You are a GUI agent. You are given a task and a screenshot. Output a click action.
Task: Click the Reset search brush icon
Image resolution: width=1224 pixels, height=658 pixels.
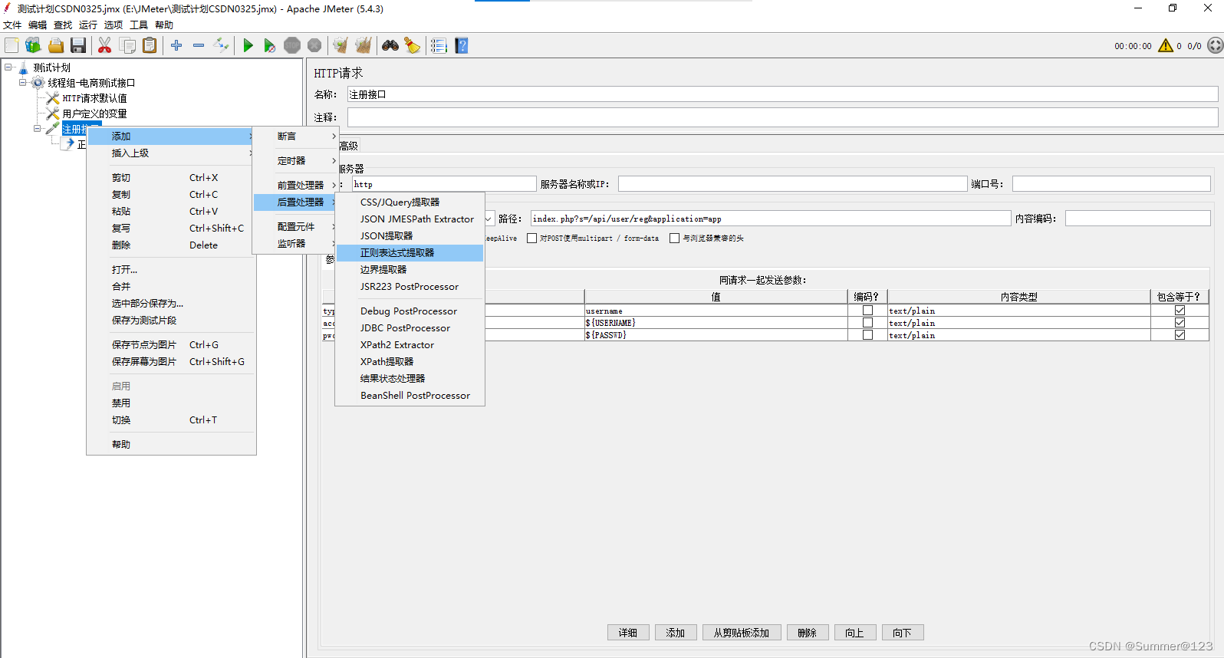413,46
